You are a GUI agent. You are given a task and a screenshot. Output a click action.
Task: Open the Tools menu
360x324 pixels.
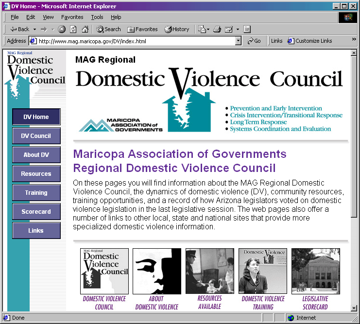97,17
